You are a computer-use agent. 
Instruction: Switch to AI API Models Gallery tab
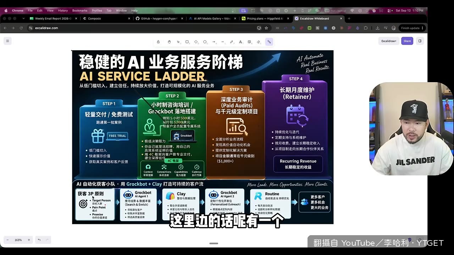(212, 18)
